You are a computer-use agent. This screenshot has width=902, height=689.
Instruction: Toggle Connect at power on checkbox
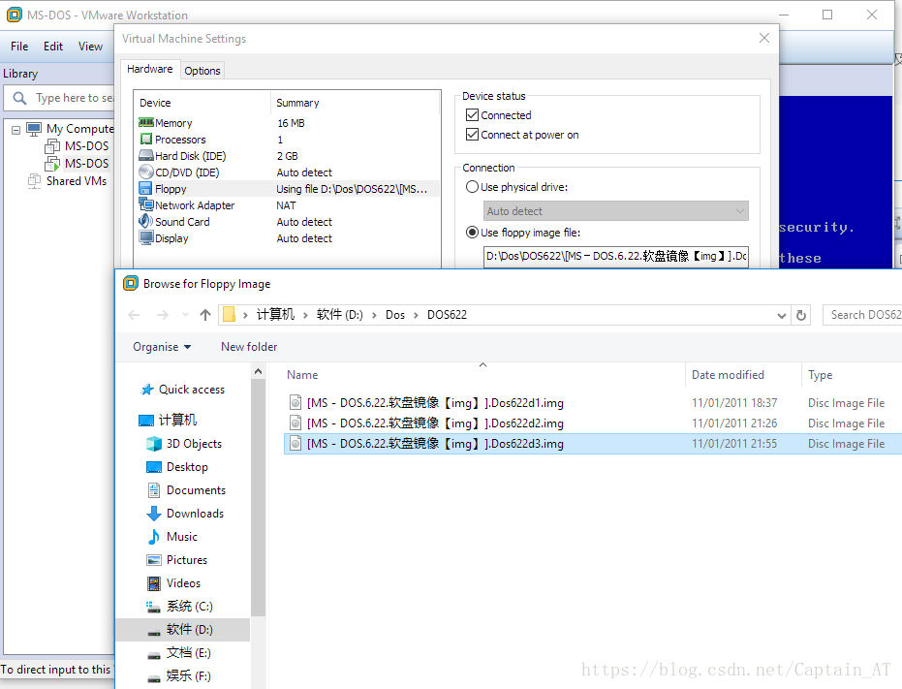(x=472, y=134)
